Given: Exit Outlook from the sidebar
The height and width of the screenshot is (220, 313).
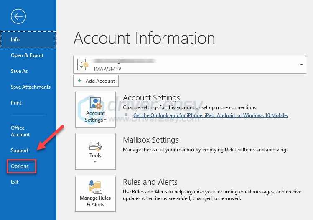Looking at the screenshot, I should point(15,182).
